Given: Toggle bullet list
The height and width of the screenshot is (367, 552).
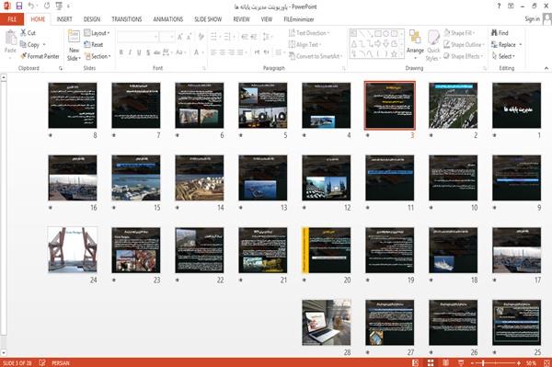Looking at the screenshot, I should (214, 36).
